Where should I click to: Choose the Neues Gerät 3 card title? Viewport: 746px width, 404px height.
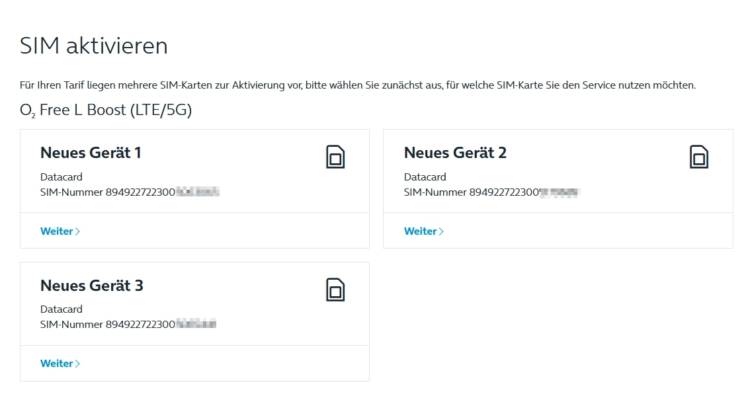(x=92, y=286)
